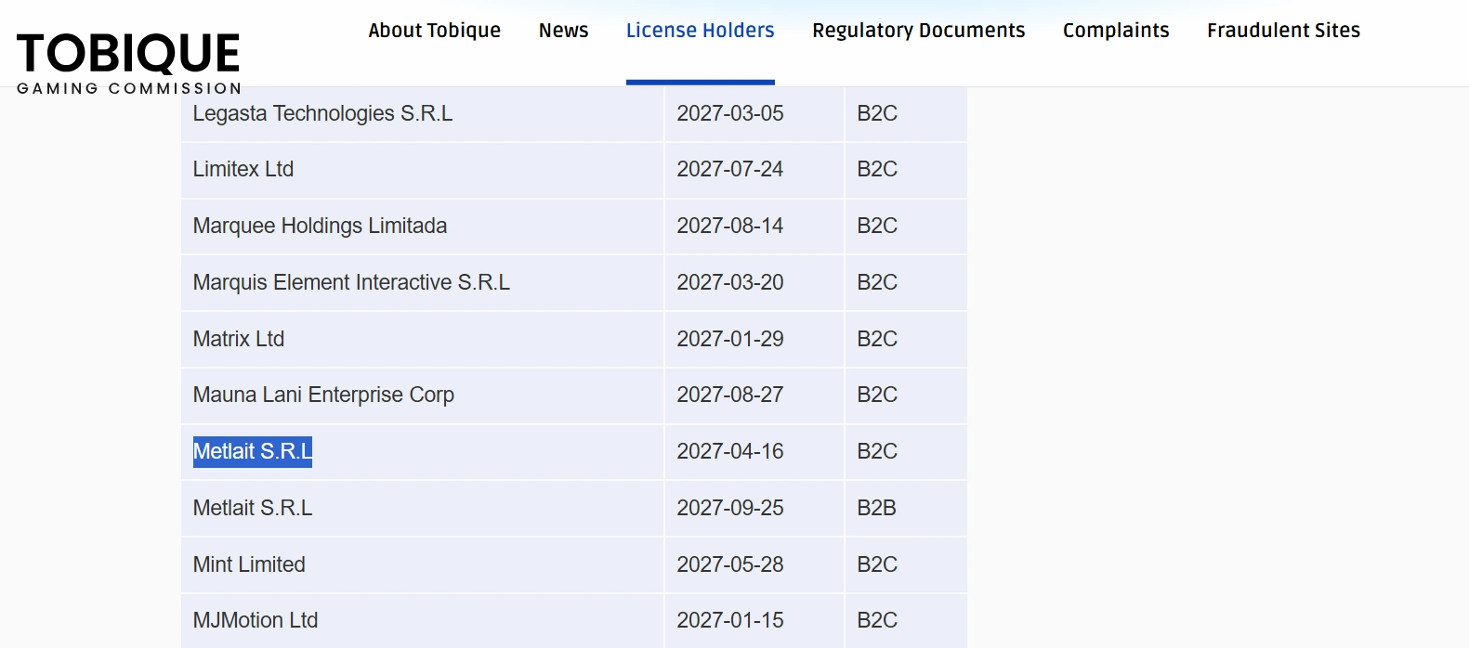The height and width of the screenshot is (648, 1469).
Task: Click B2C in the Limitex Ltd row
Action: [x=877, y=169]
